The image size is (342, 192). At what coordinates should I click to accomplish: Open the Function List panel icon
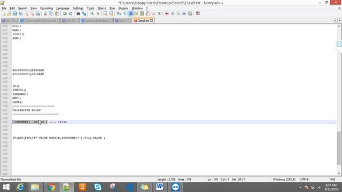coord(147,13)
